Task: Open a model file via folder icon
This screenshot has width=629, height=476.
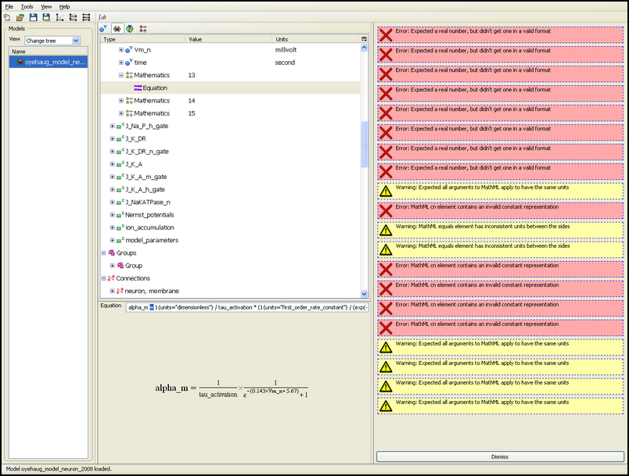Action: [x=20, y=17]
